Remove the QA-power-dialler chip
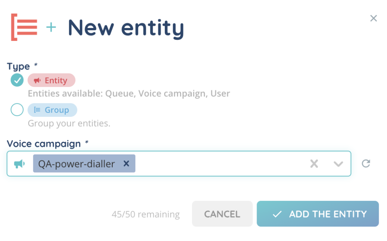 pos(127,163)
